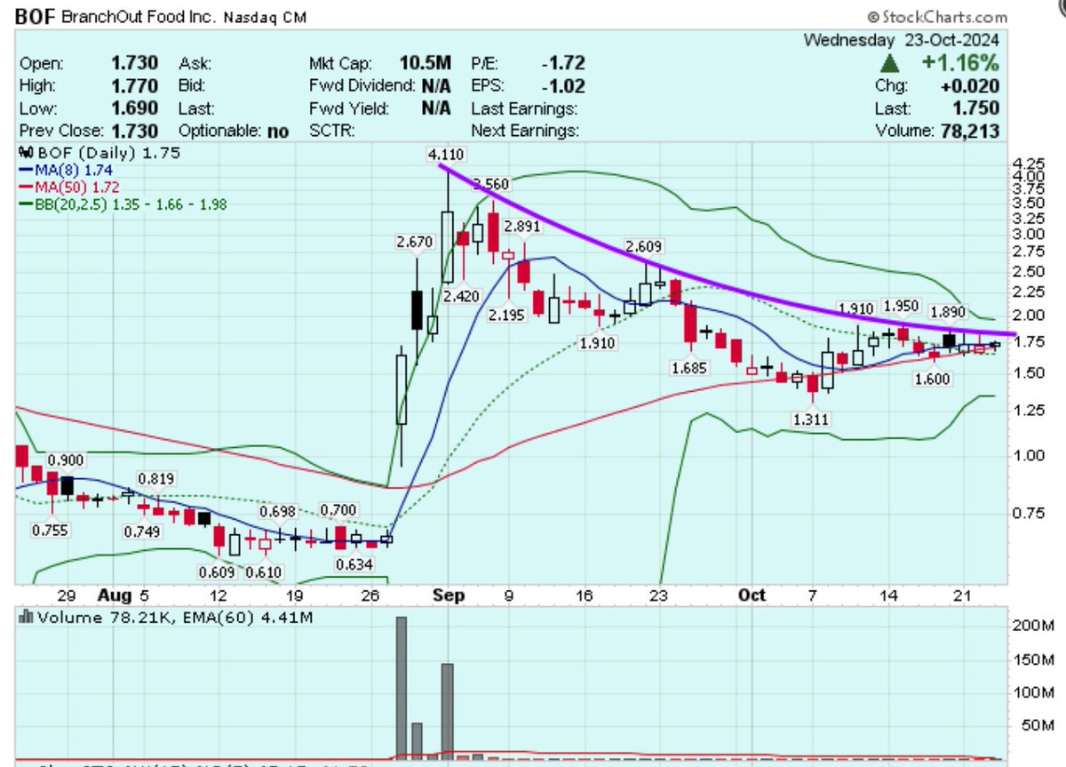Click the 1.311 low price label
This screenshot has height=767, width=1066.
tap(811, 418)
